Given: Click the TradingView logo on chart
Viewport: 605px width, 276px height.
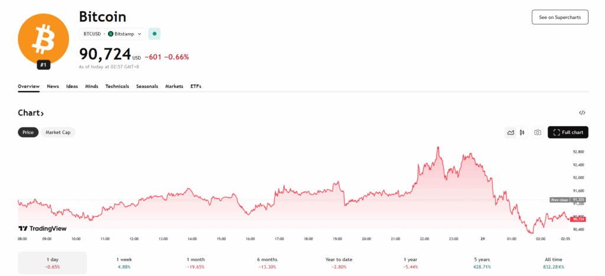Looking at the screenshot, I should pyautogui.click(x=43, y=228).
